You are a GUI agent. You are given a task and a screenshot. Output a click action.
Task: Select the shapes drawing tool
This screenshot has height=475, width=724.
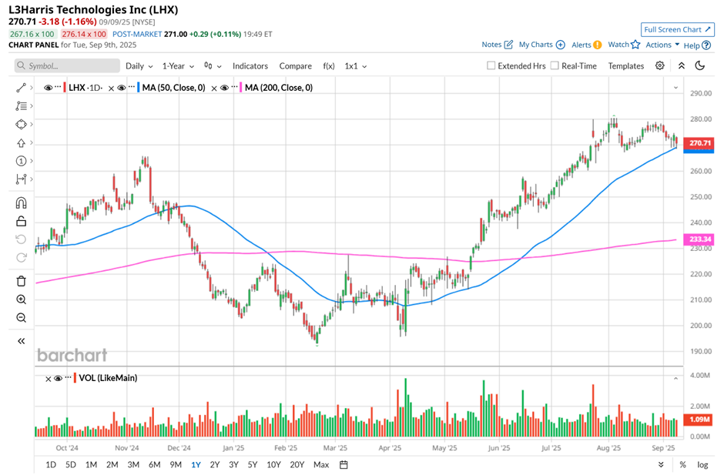(21, 125)
